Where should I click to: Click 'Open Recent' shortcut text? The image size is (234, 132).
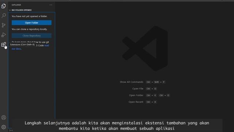point(136,102)
